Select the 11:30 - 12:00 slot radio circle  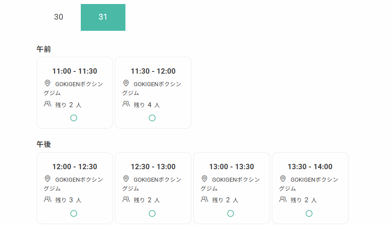(152, 118)
